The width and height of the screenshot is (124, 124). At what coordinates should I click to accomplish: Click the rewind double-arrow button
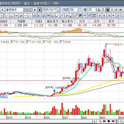(x=104, y=121)
